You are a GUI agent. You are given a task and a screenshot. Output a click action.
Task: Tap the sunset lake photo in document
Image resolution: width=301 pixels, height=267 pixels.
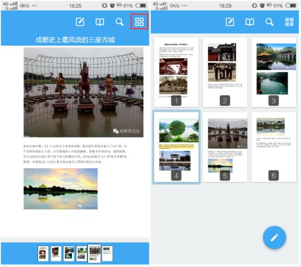pyautogui.click(x=60, y=189)
